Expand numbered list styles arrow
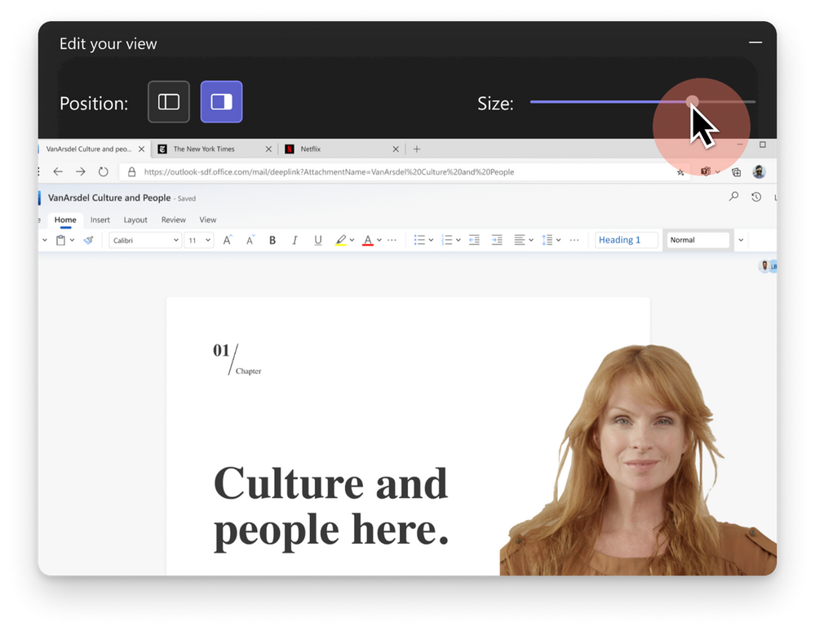This screenshot has width=815, height=631. point(458,240)
